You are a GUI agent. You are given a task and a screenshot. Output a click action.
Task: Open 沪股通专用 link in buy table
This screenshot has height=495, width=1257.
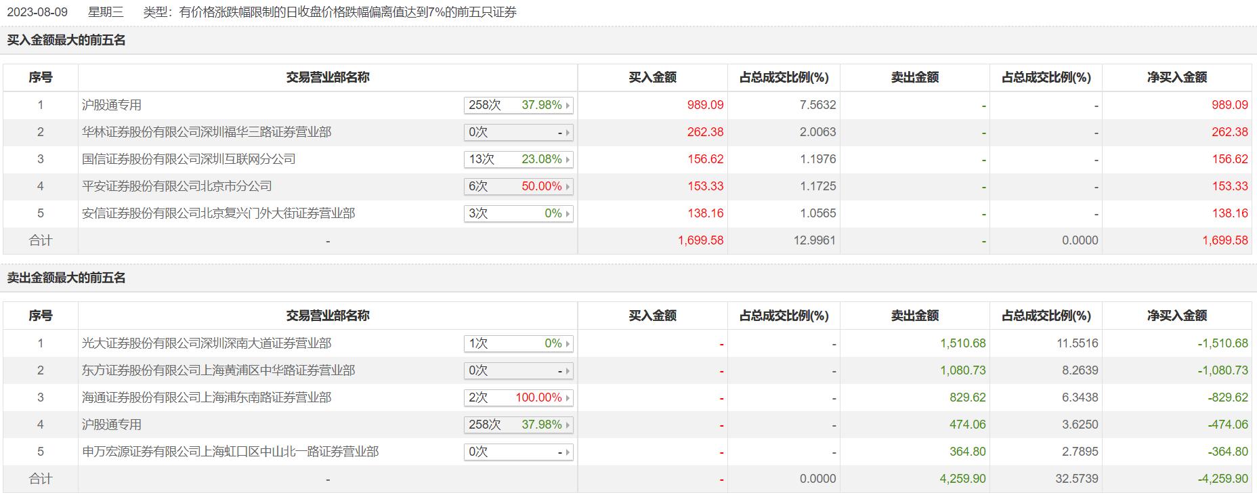pos(112,105)
